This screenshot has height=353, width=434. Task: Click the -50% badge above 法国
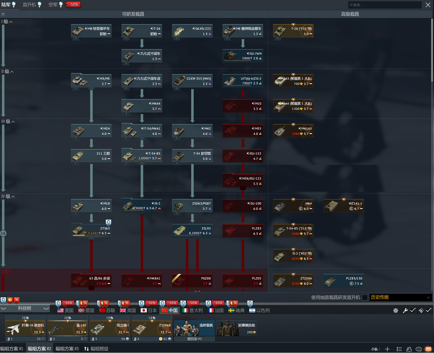pyautogui.click(x=219, y=303)
